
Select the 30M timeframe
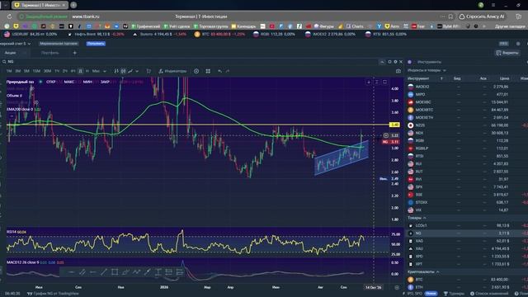tap(48, 71)
